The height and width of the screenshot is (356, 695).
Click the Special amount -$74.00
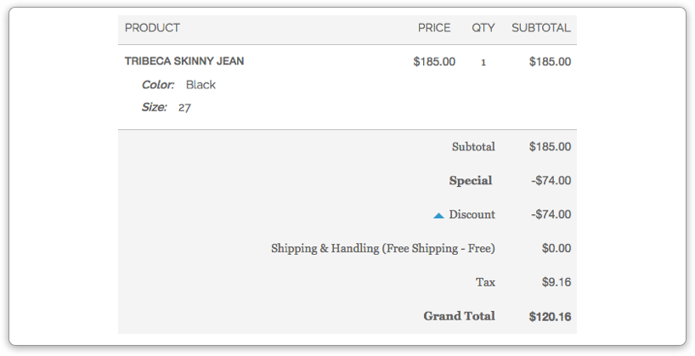click(x=551, y=180)
